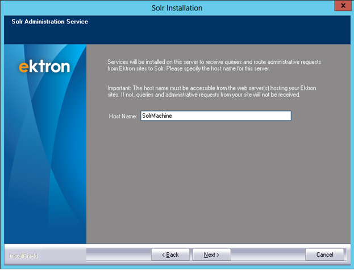Click the paragraph starting 'Important: The host name'
The height and width of the screenshot is (271, 354).
pos(212,92)
